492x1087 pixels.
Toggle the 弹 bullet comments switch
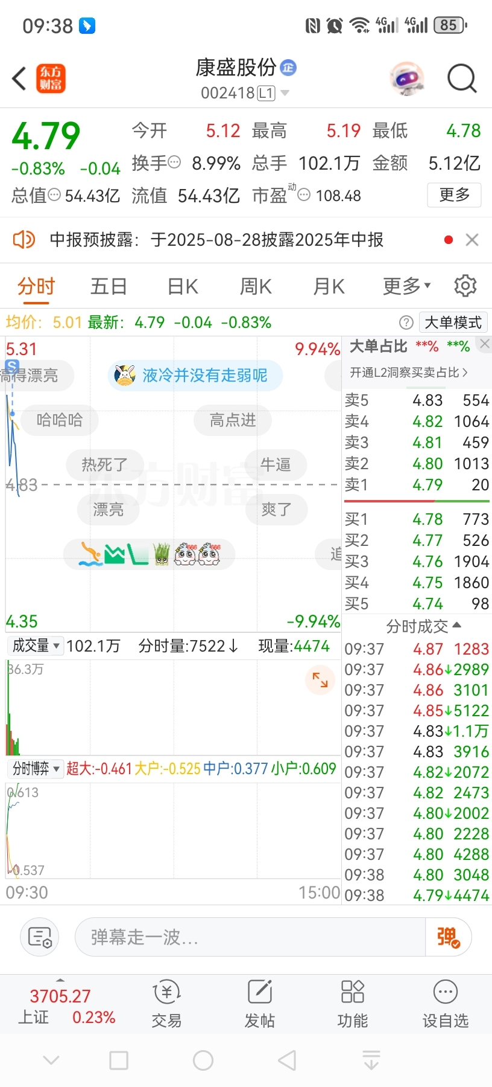click(449, 937)
